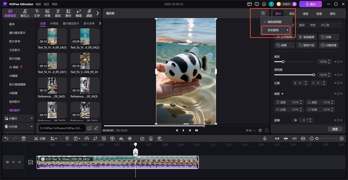The height and width of the screenshot is (180, 348).
Task: Click the timeline zoom slider knob
Action: [x=317, y=138]
